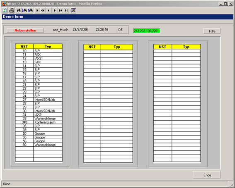The image size is (235, 188).
Task: Click the edit pencil icon in toolbar
Action: (x=73, y=10)
